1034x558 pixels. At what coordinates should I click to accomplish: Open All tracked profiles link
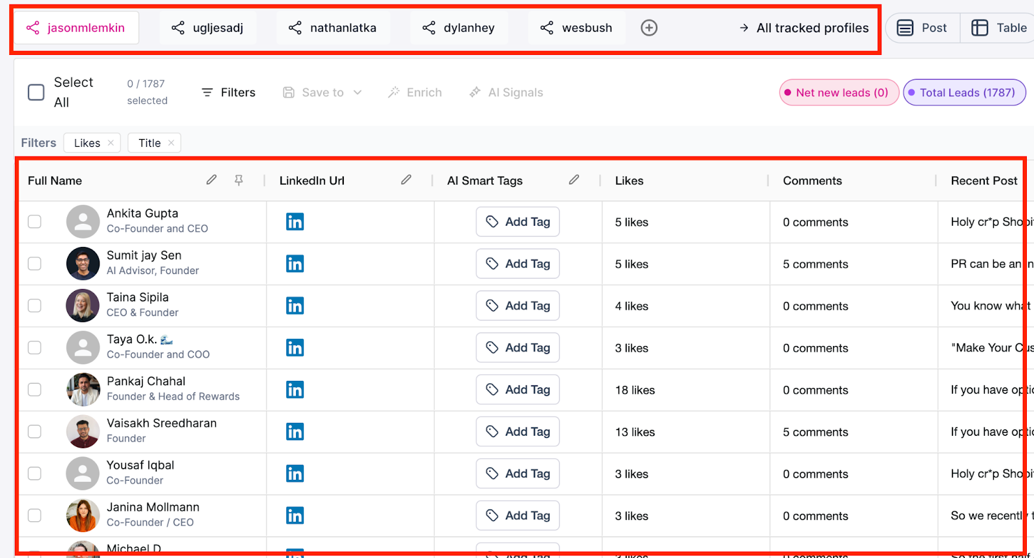[x=804, y=28]
